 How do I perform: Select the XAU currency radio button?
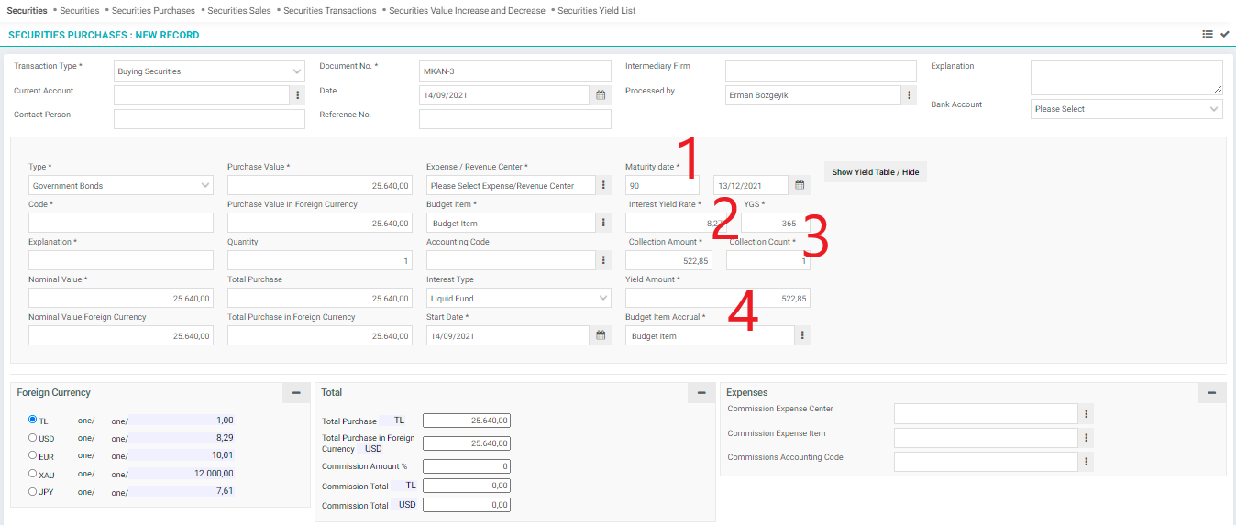33,474
